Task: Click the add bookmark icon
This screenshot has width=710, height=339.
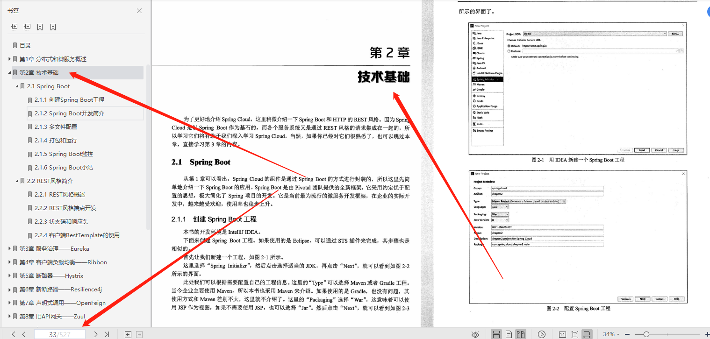Action: (x=40, y=27)
